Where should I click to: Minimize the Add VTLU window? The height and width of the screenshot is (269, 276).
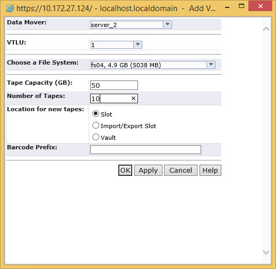[x=227, y=7]
